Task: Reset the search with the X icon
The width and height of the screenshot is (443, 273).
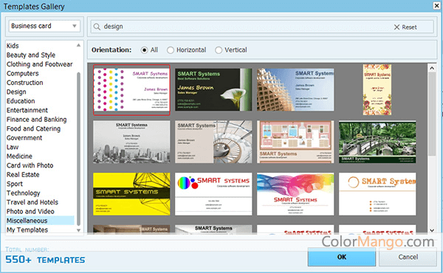Action: click(396, 27)
